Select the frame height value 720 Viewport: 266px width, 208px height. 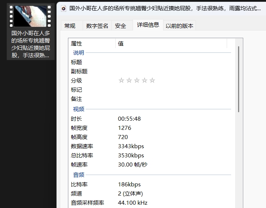(x=123, y=137)
